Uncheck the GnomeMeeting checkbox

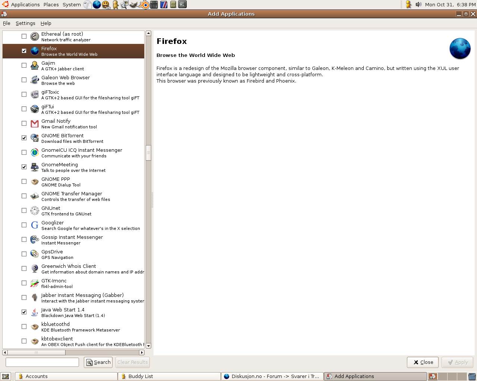[x=24, y=167]
